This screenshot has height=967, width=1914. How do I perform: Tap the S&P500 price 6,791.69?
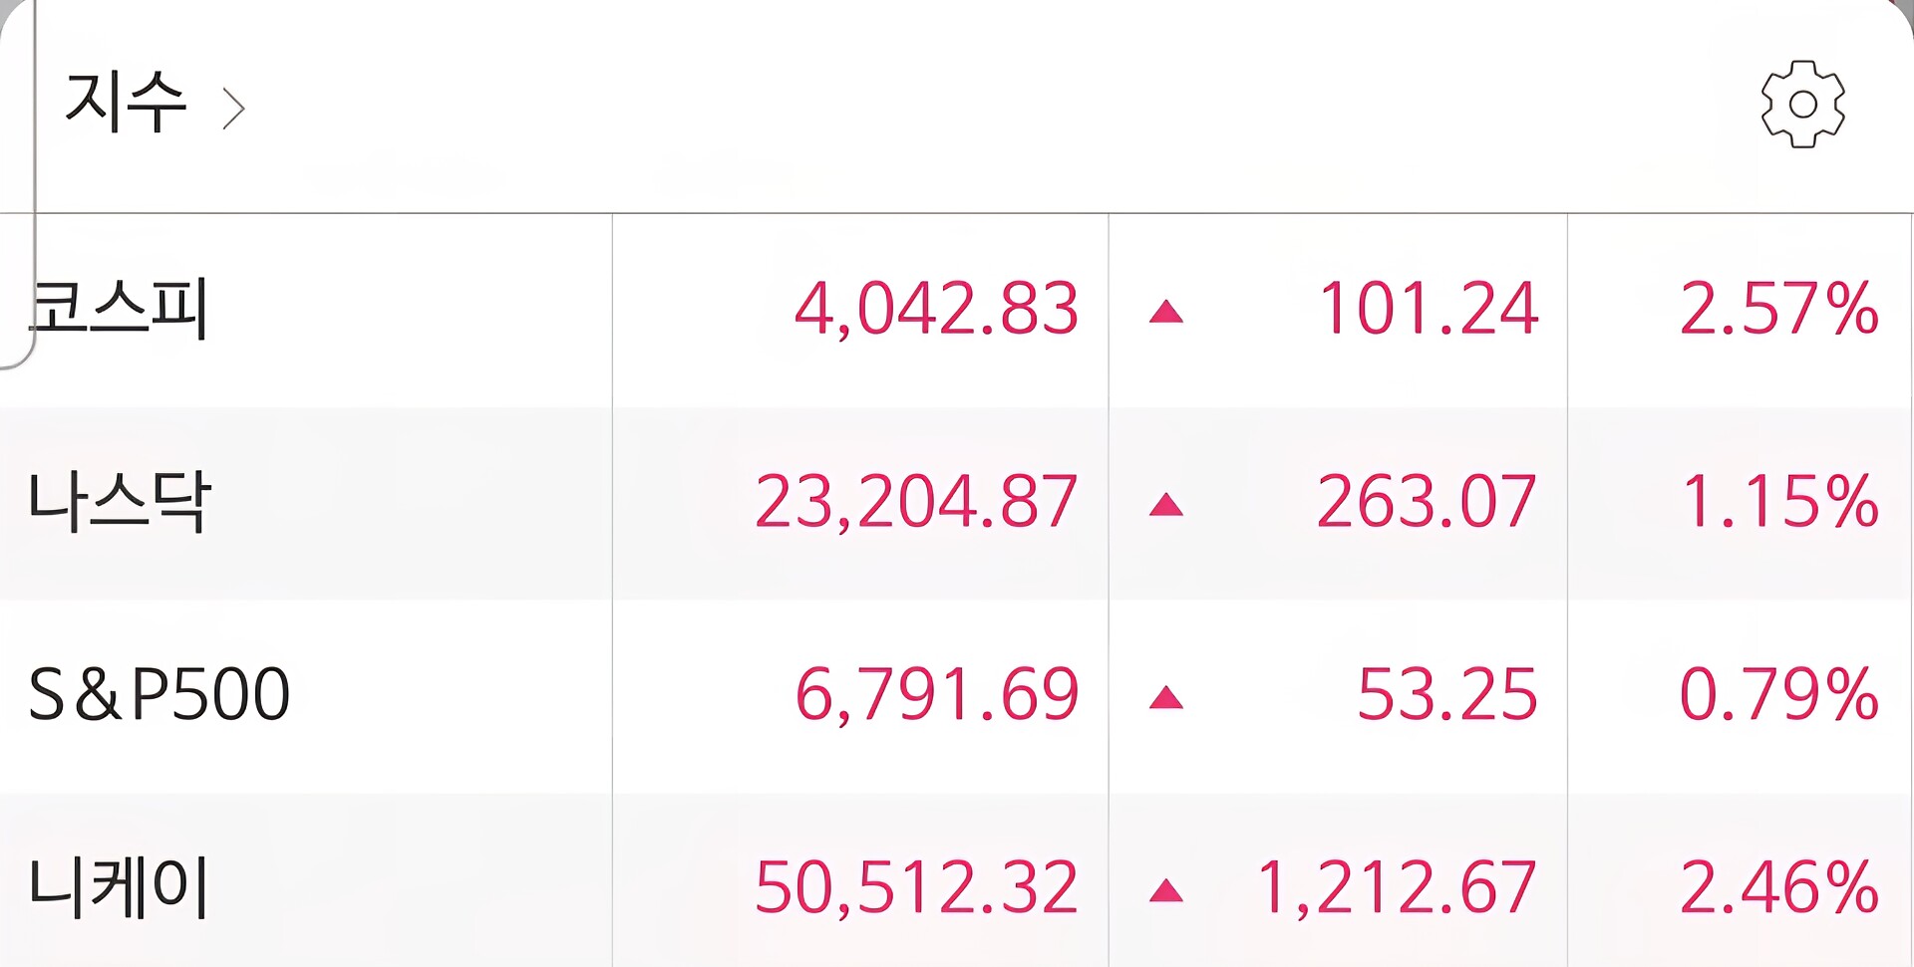click(x=936, y=694)
